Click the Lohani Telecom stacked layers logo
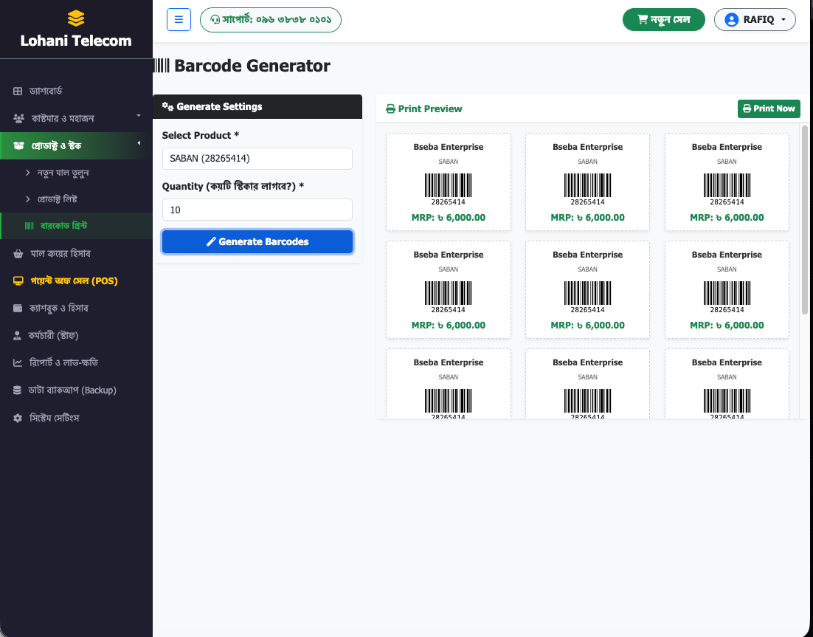 (x=76, y=18)
